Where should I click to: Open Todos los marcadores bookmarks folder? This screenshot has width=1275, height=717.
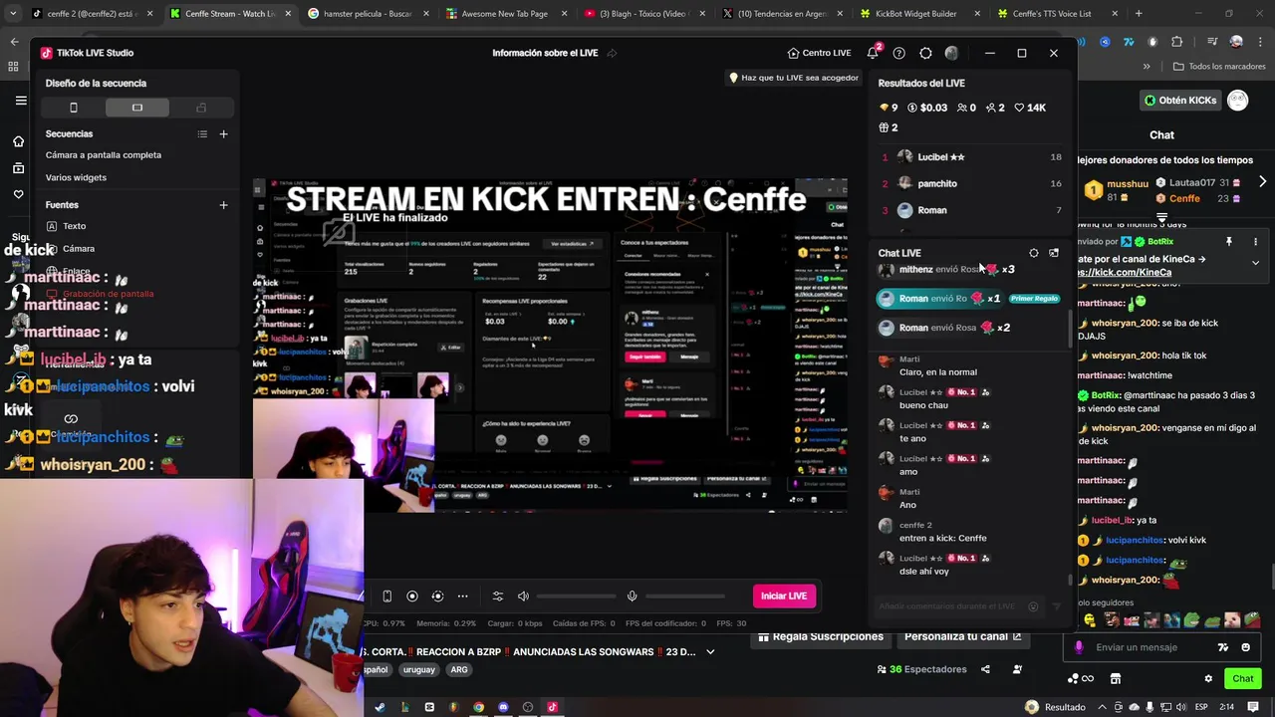pyautogui.click(x=1219, y=67)
